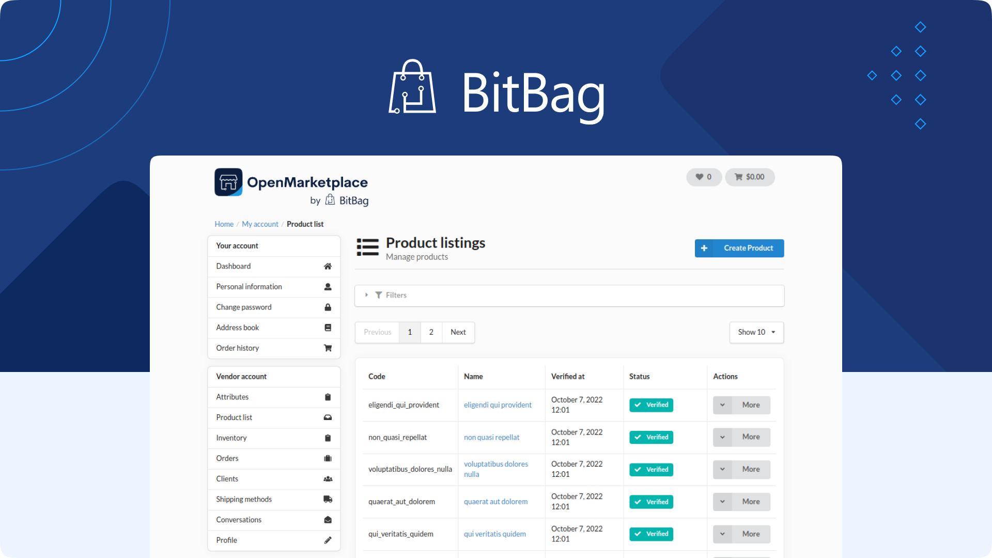
Task: Click the wishlist heart icon
Action: [x=699, y=177]
